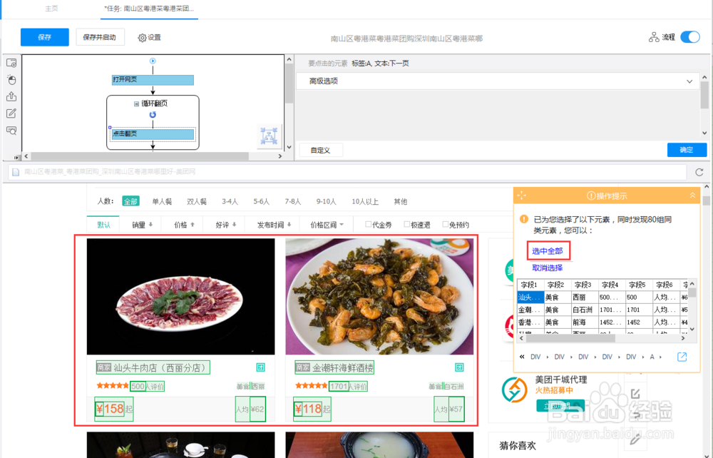Check the 代金券 checkbox

pyautogui.click(x=369, y=224)
